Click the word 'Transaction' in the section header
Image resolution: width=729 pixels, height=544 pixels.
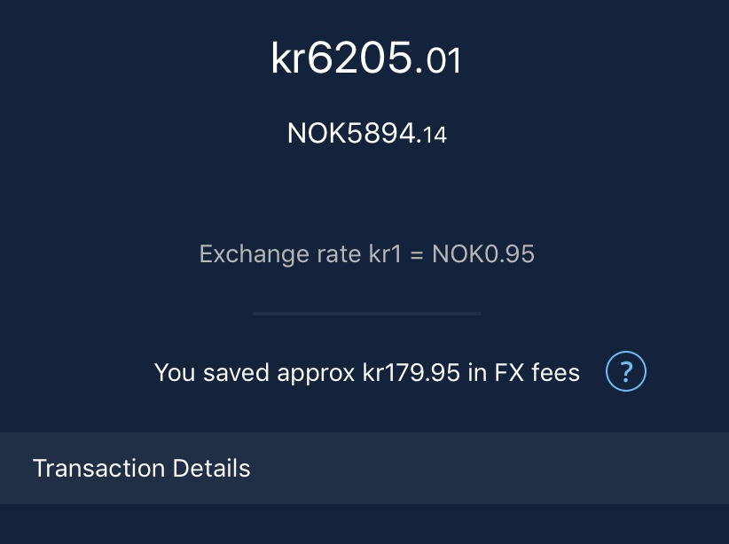(x=93, y=468)
